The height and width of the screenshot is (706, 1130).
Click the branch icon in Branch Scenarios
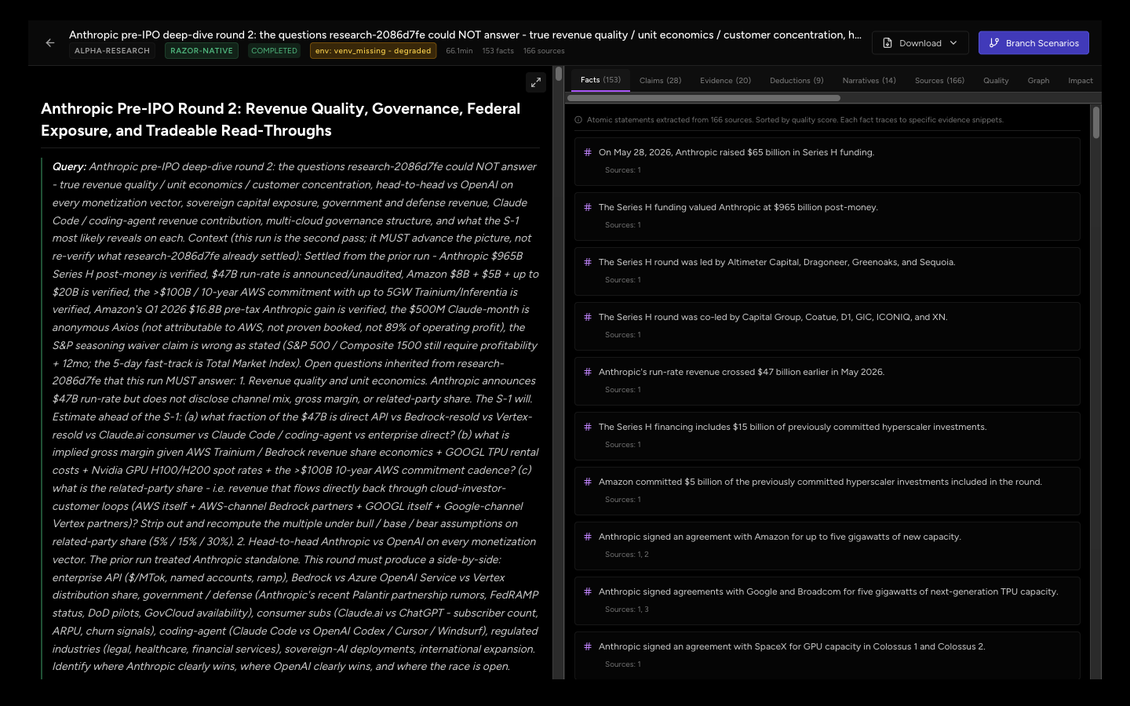pos(994,43)
